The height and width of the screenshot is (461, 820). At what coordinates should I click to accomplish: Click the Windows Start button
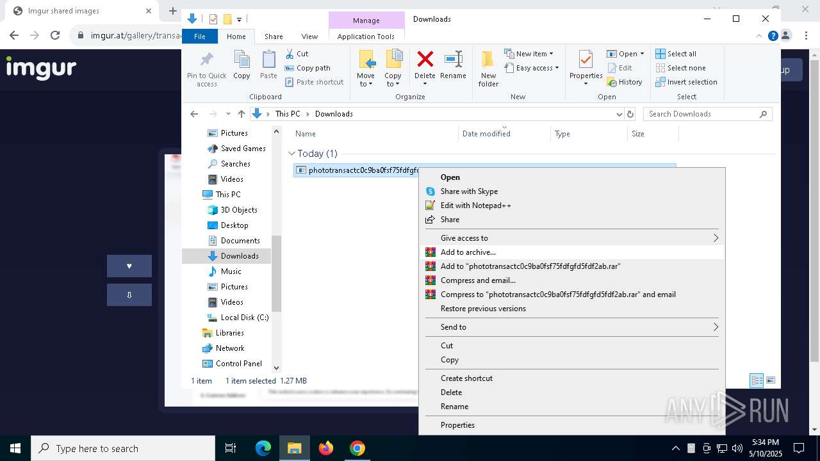(x=15, y=448)
